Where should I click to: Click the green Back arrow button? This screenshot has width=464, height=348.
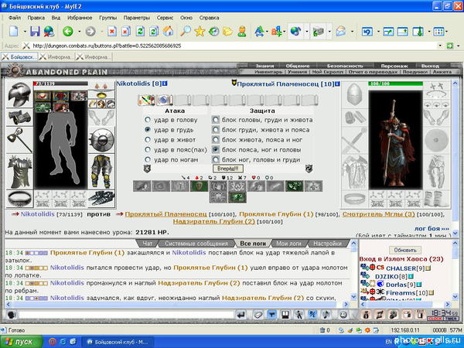point(68,31)
